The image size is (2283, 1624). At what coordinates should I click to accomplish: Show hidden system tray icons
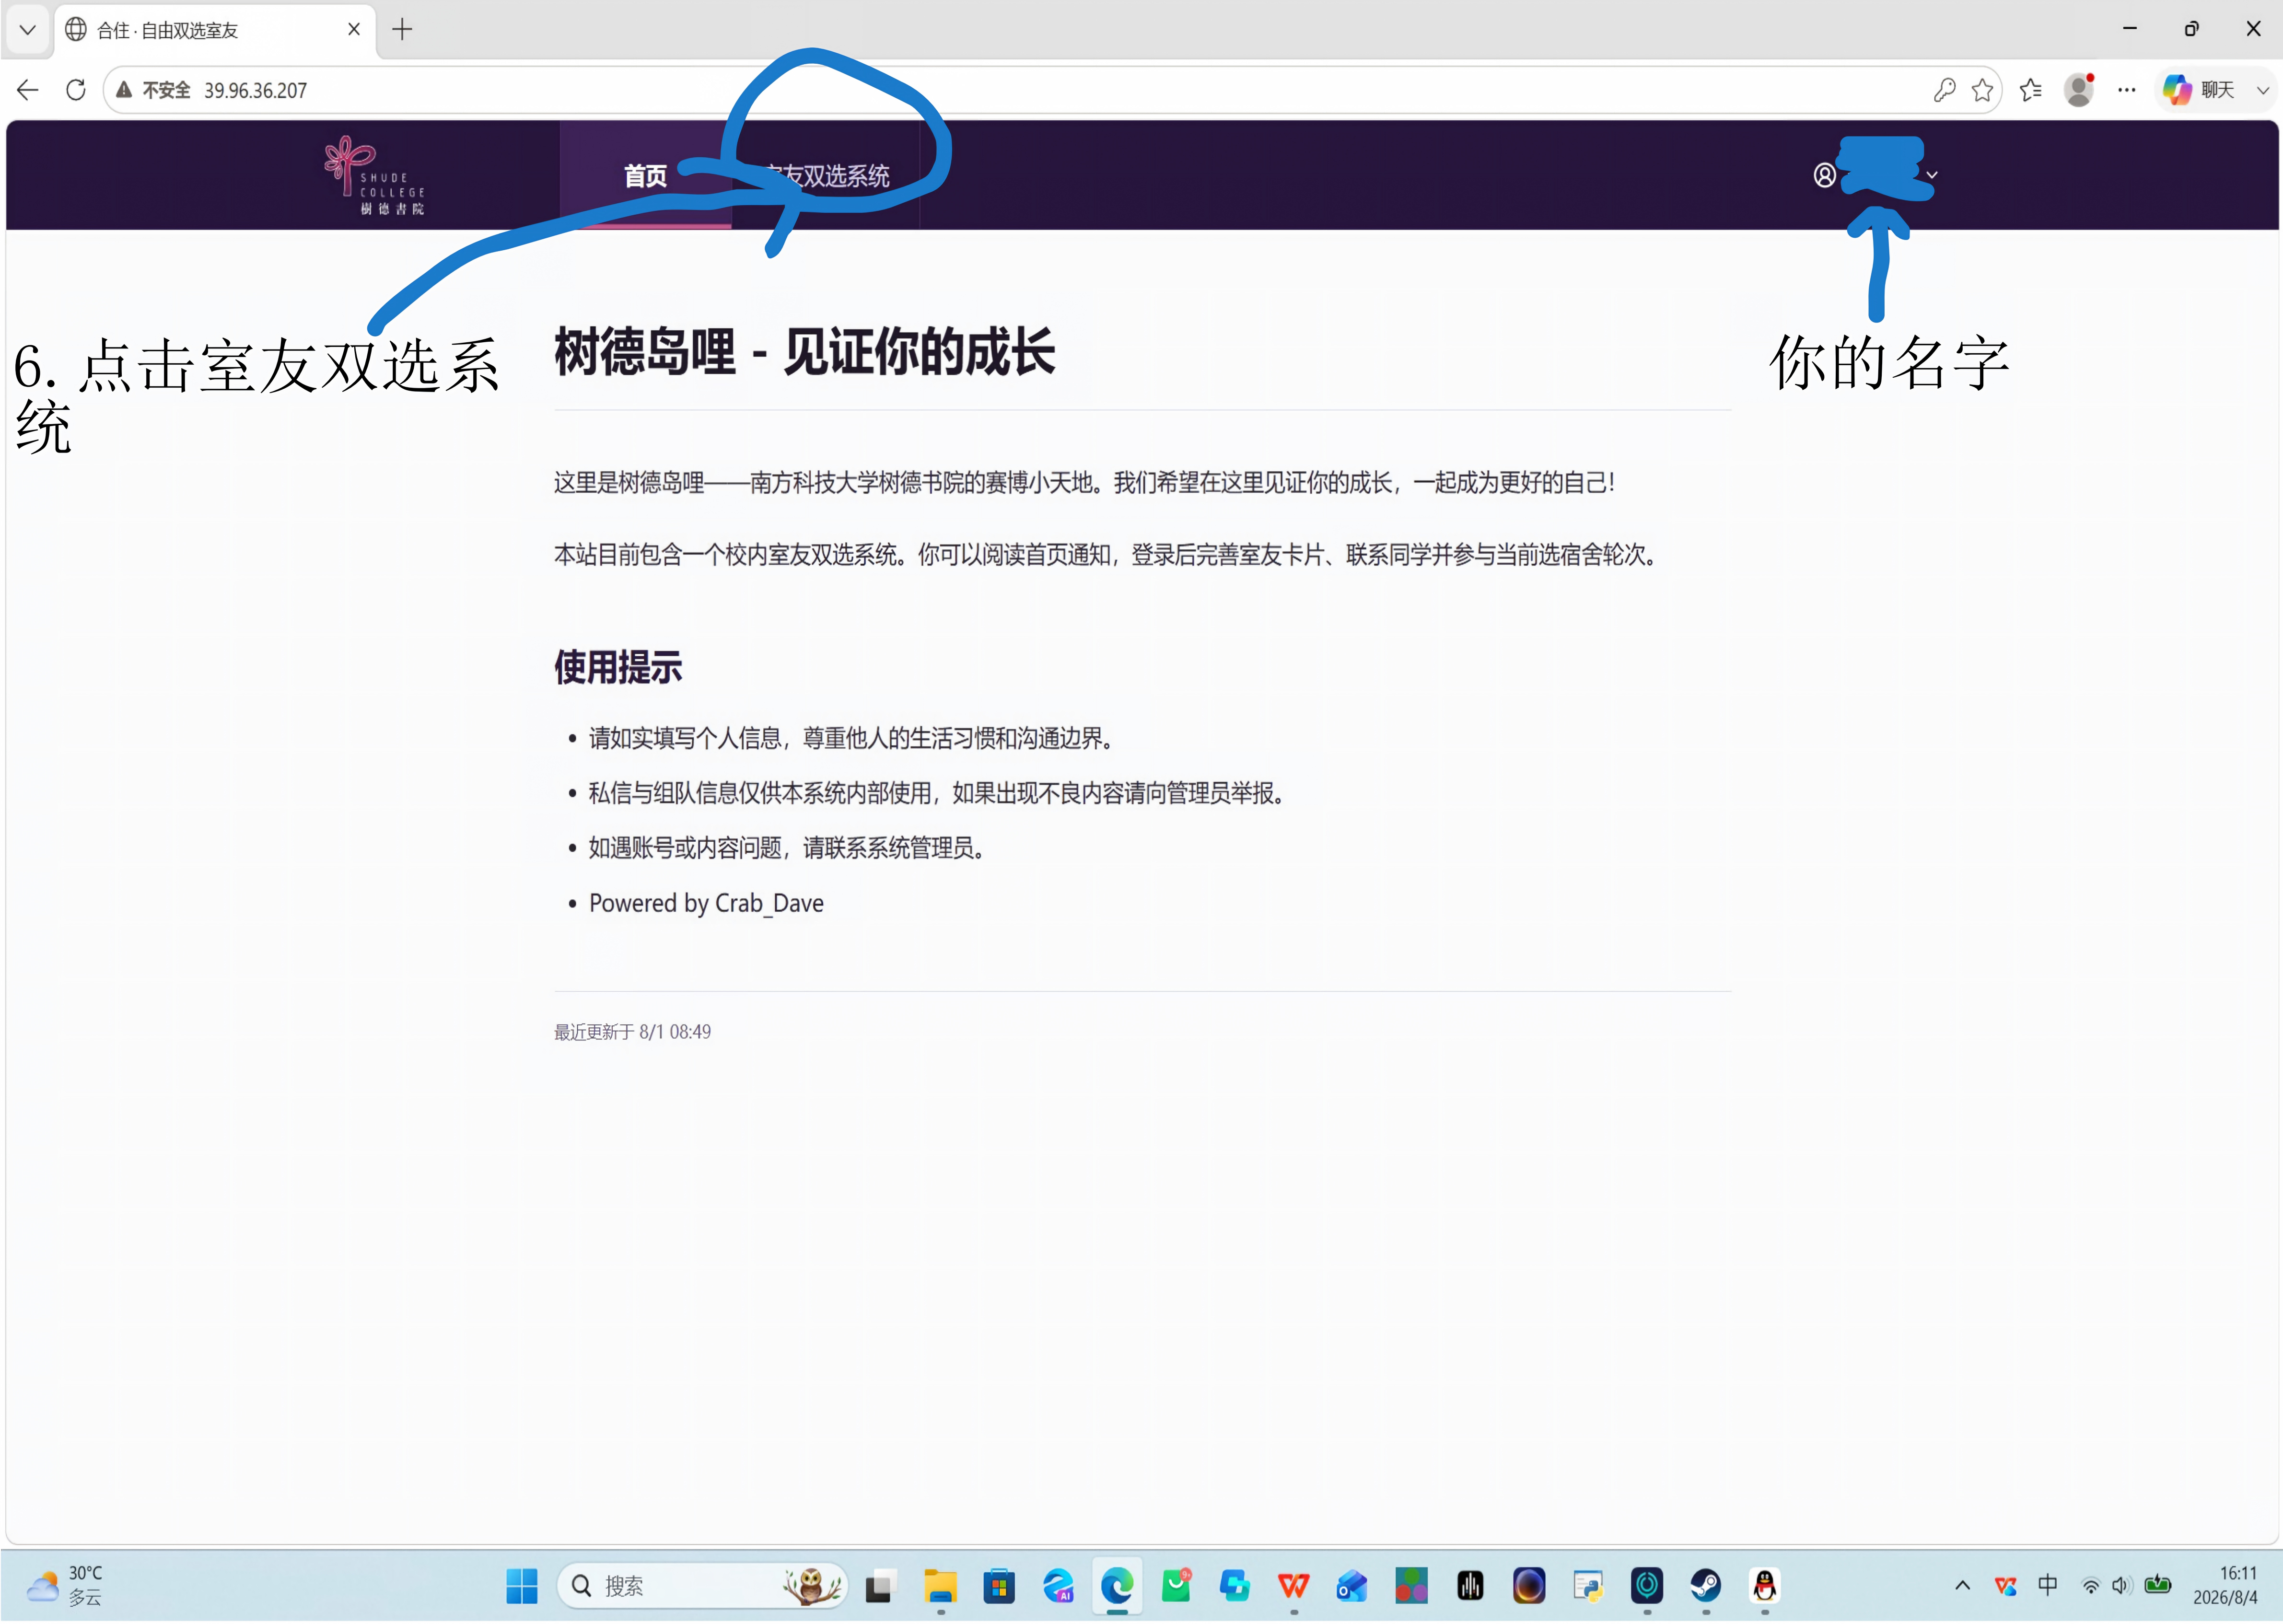pos(1962,1586)
